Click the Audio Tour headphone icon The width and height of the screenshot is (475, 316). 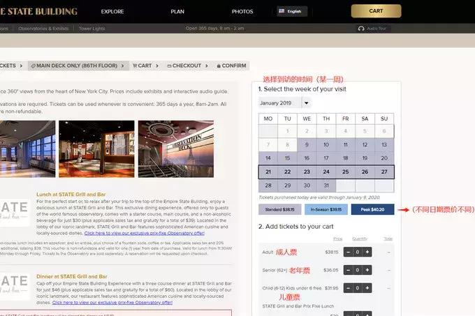tap(361, 29)
